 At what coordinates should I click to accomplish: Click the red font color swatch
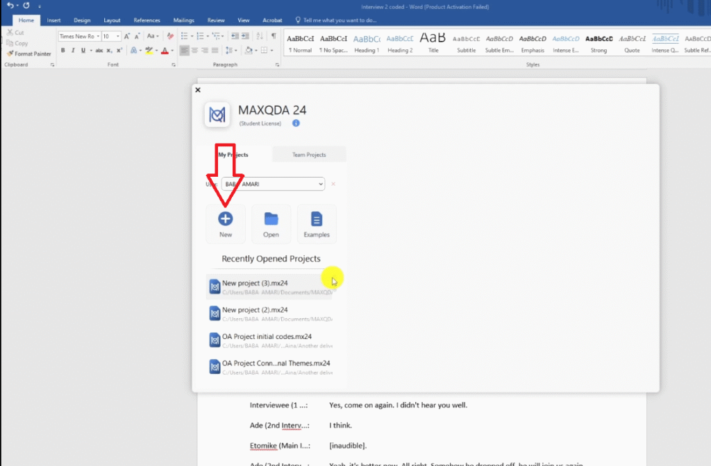pos(165,51)
